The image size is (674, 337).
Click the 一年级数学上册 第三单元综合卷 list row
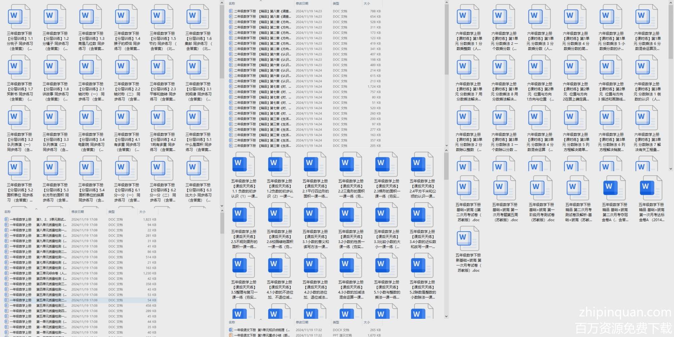[x=51, y=273]
